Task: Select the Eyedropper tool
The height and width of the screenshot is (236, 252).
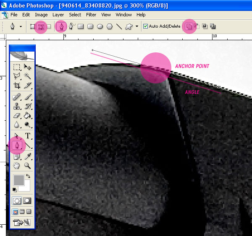Action: point(28,156)
